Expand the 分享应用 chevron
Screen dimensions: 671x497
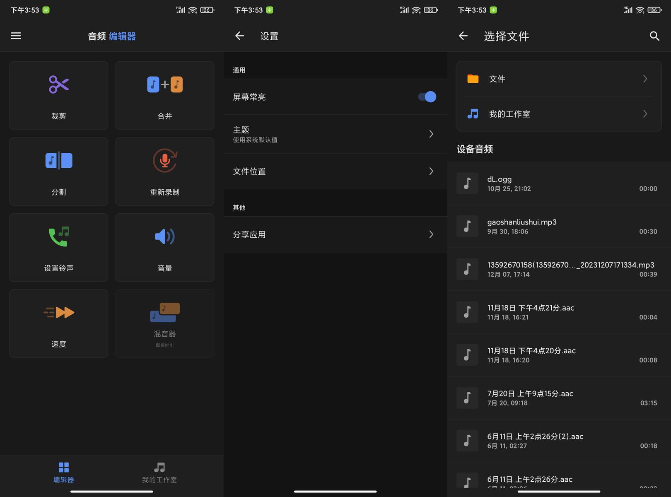coord(431,234)
